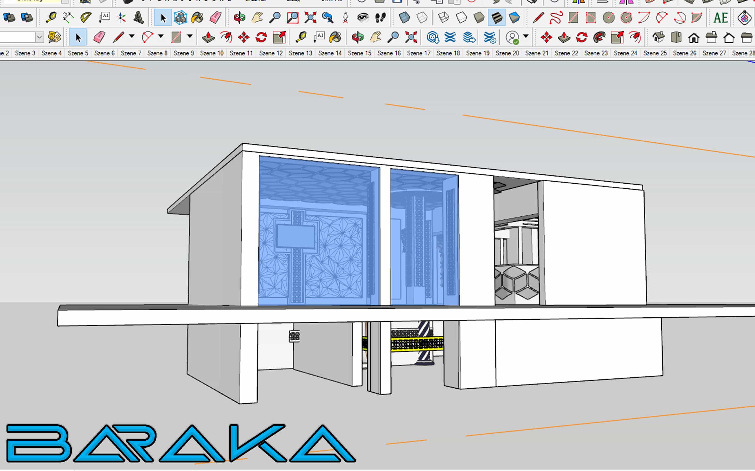Toggle X-Ray face style
The image size is (755, 471).
(404, 17)
